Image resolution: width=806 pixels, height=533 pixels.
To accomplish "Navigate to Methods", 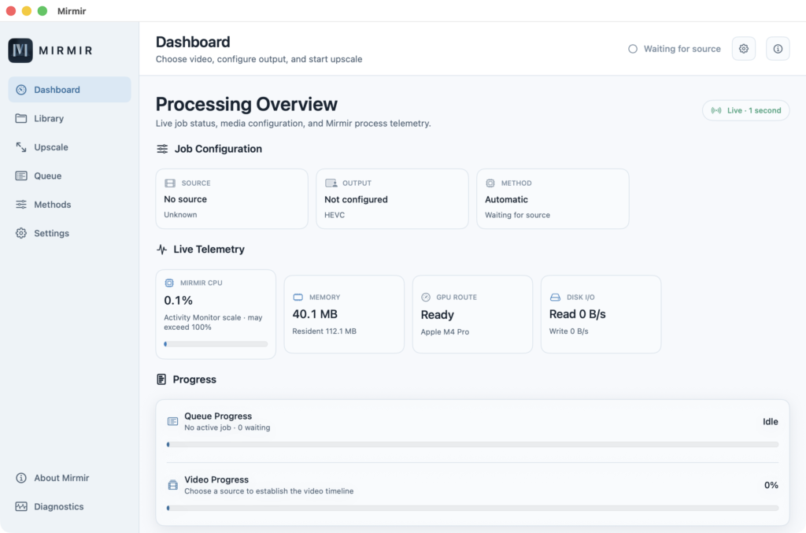I will click(x=69, y=205).
